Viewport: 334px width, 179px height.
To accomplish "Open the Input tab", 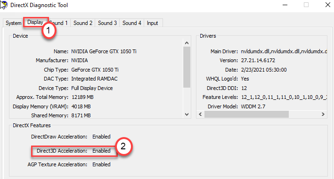I will coord(153,23).
